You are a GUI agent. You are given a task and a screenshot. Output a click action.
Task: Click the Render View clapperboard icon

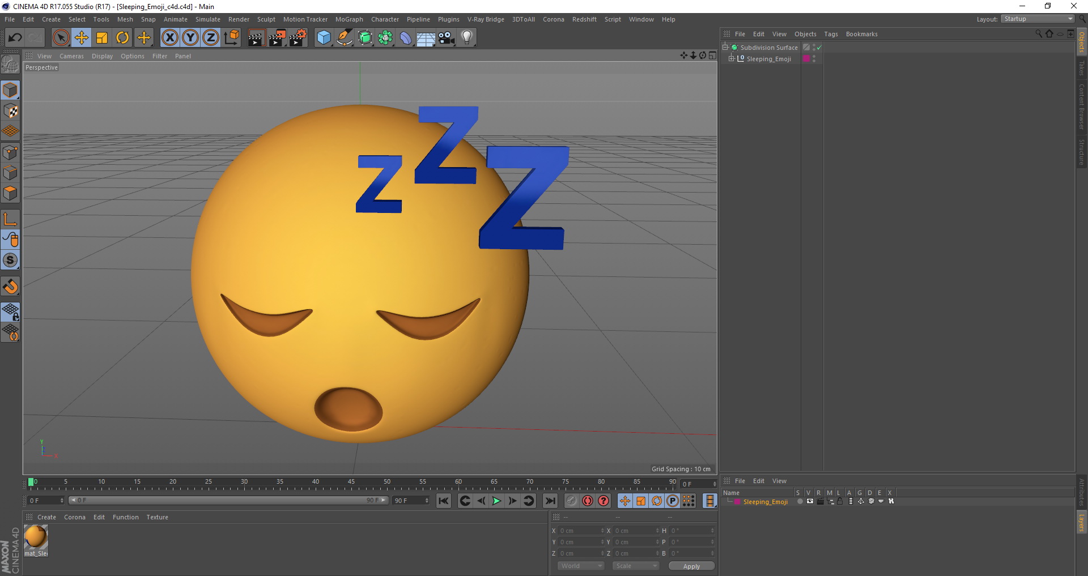[x=256, y=38]
